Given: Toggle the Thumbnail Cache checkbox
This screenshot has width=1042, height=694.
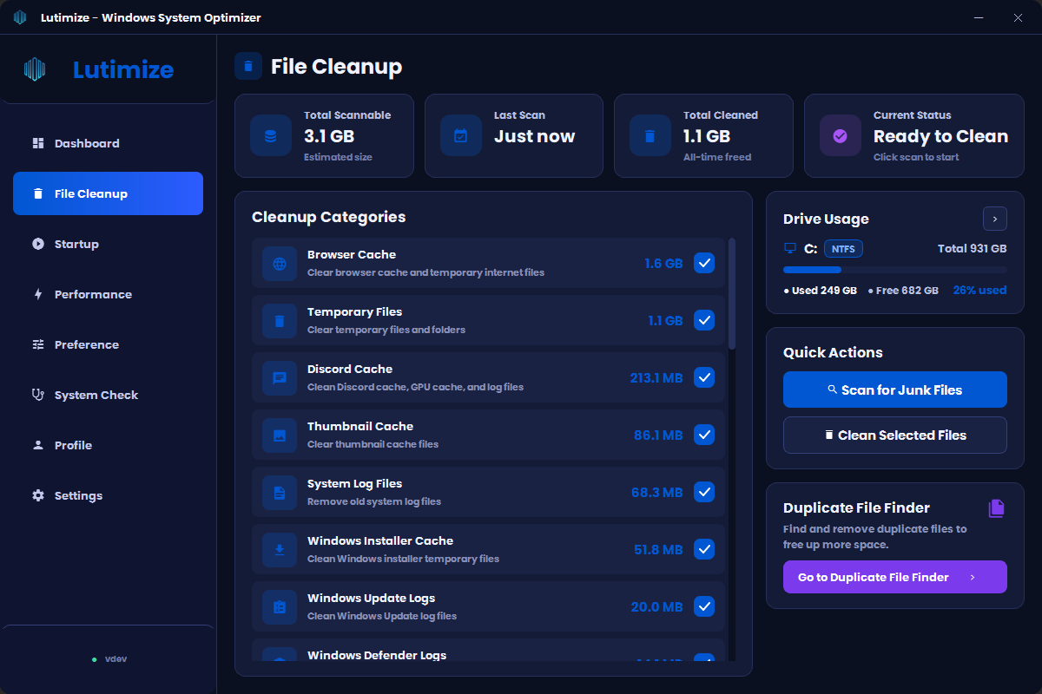Looking at the screenshot, I should click(x=704, y=435).
